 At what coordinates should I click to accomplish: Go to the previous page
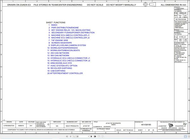click(71, 136)
